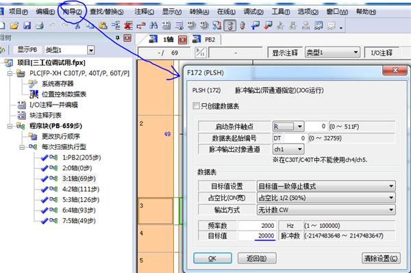
Task: Close the 1轴 editor tab
Action: (182, 40)
